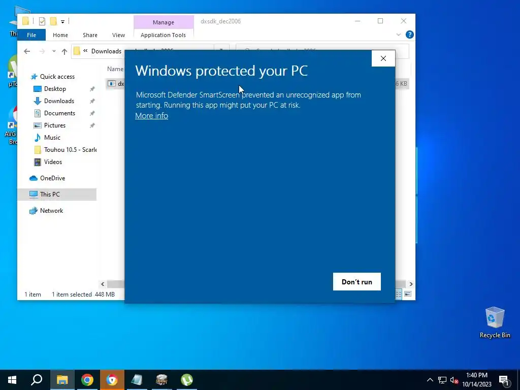Select the Application Tools tab

coord(163,35)
